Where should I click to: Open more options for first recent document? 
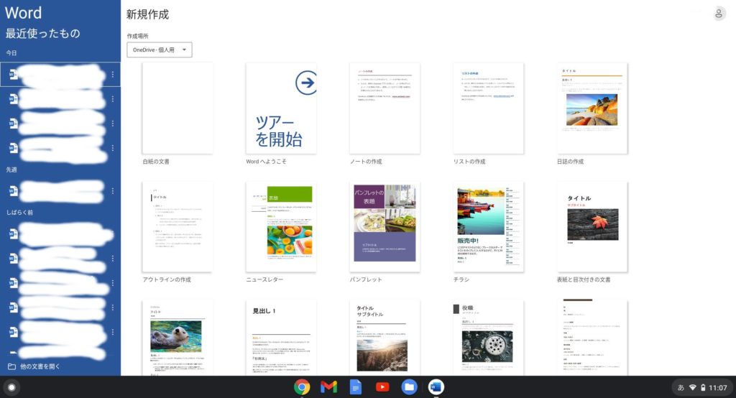113,75
